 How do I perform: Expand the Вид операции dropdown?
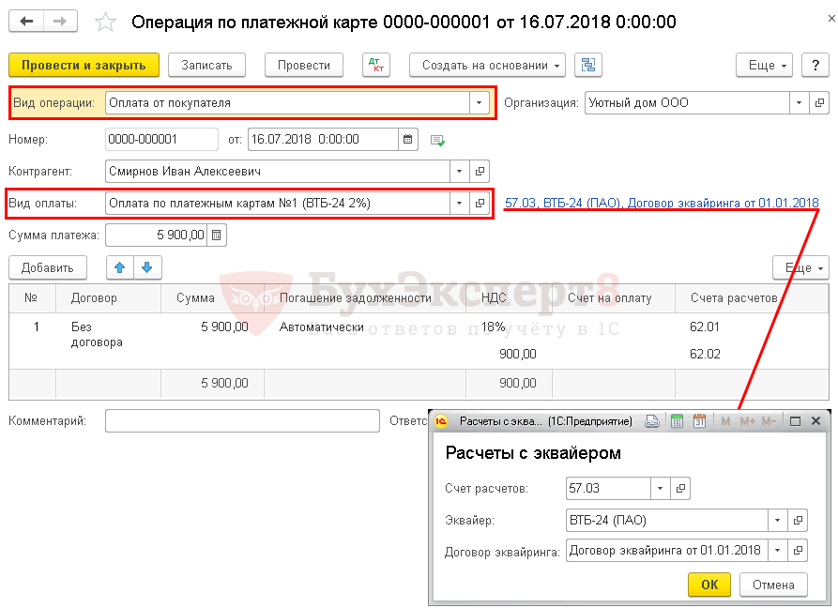[480, 103]
